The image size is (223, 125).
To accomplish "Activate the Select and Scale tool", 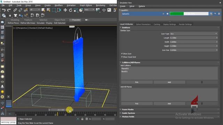I will pos(76,10).
